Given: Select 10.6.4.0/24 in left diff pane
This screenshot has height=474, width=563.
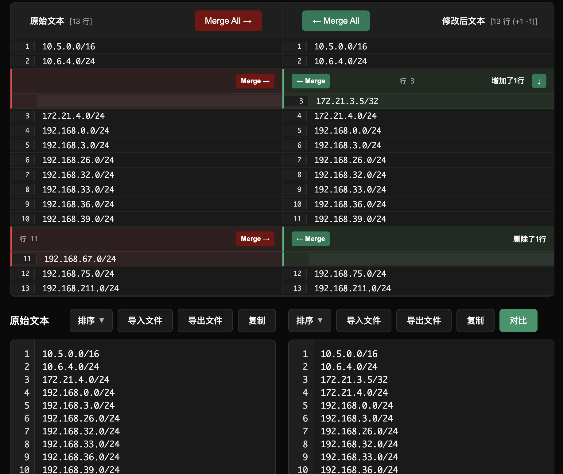Looking at the screenshot, I should [x=69, y=61].
